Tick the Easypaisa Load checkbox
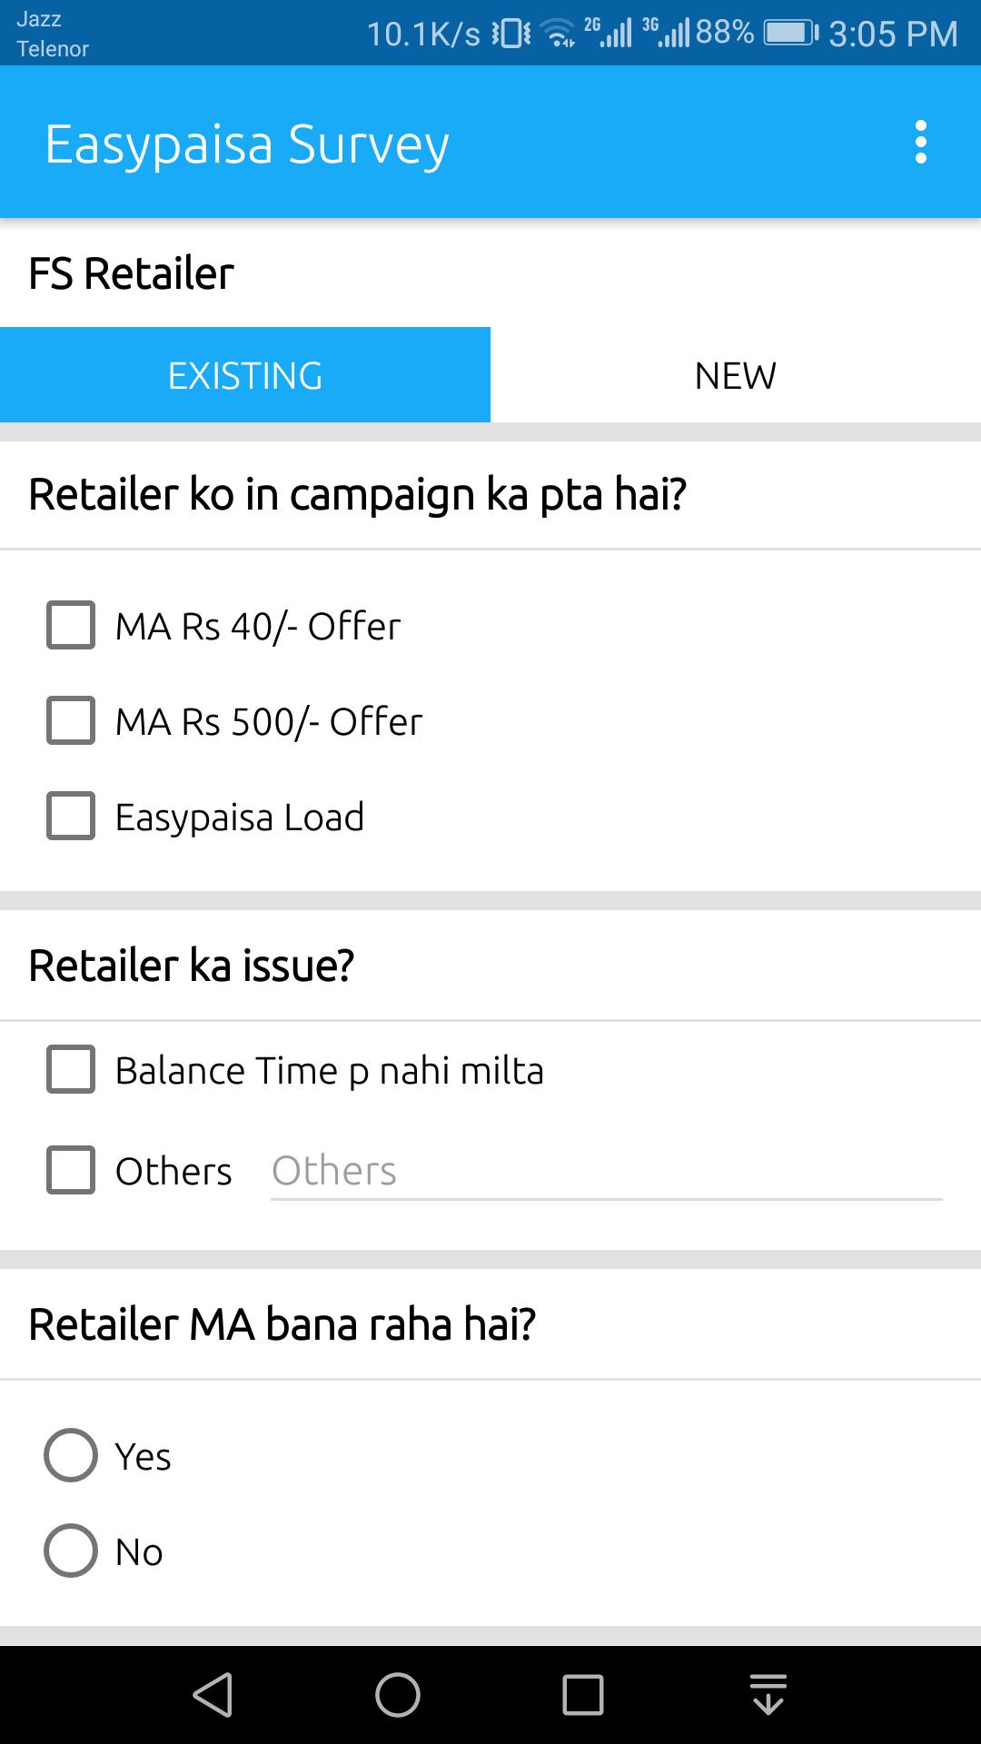 (71, 816)
